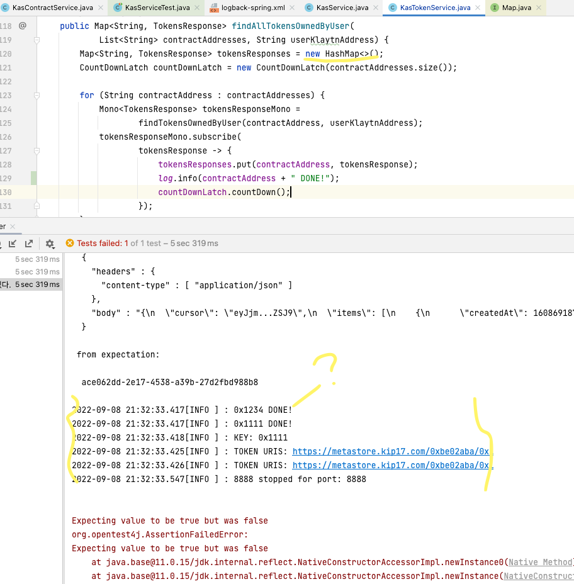574x584 pixels.
Task: Open test runner settings gear
Action: 50,244
